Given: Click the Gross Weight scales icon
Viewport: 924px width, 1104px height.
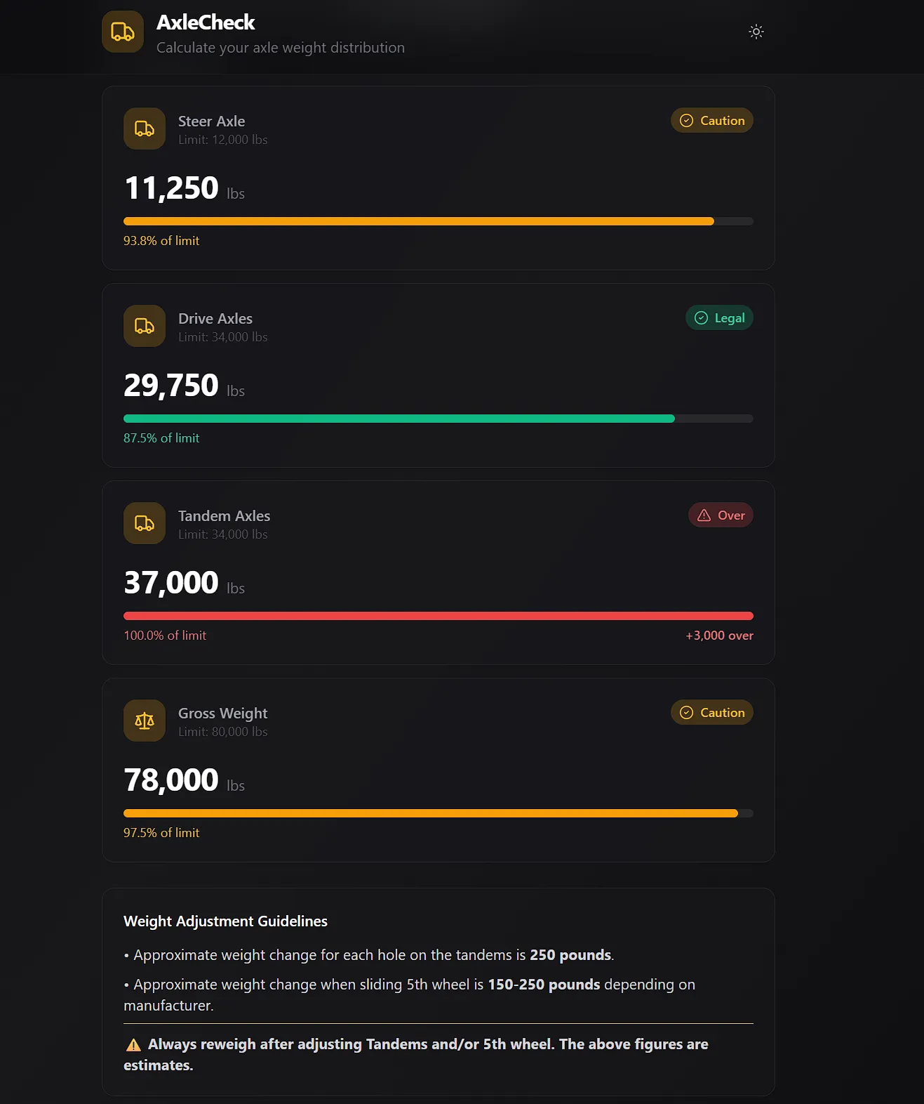Looking at the screenshot, I should (145, 721).
